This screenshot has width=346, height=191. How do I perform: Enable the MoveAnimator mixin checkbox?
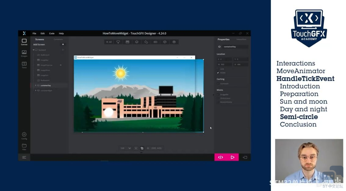(218, 102)
